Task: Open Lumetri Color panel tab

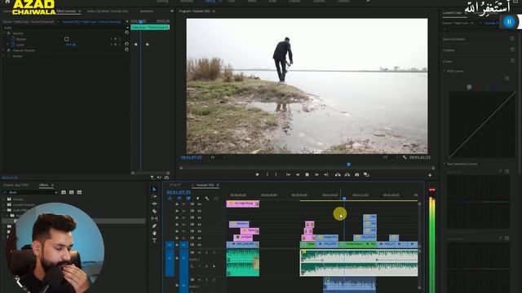Action: click(452, 13)
